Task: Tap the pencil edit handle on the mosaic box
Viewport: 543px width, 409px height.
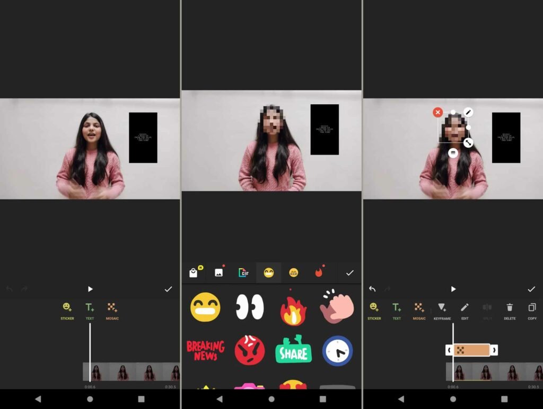Action: tap(468, 112)
